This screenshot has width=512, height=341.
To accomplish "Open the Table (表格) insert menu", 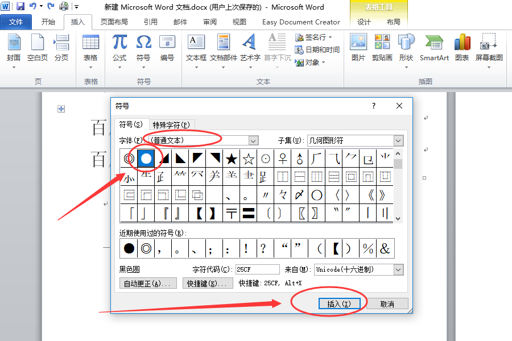I will 90,51.
